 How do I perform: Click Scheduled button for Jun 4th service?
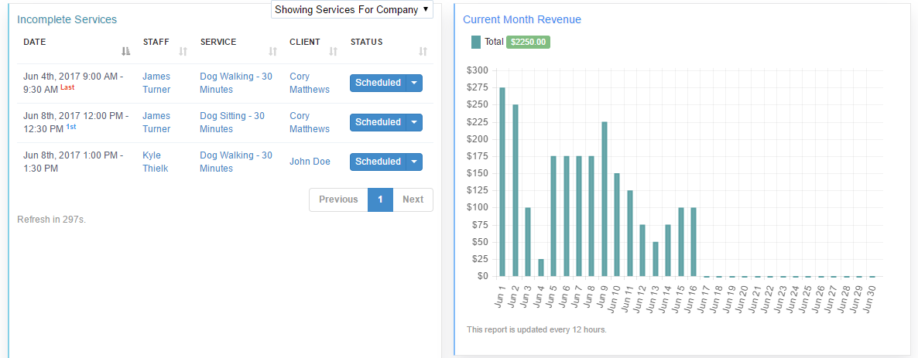pyautogui.click(x=378, y=83)
